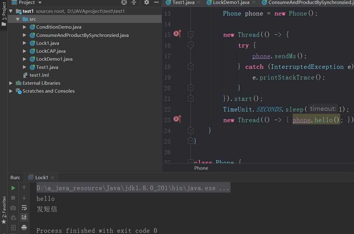
Task: Click the 2: Favorites side tool tab
Action: (x=4, y=207)
